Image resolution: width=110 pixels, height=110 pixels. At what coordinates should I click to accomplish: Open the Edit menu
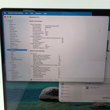pos(32,13)
